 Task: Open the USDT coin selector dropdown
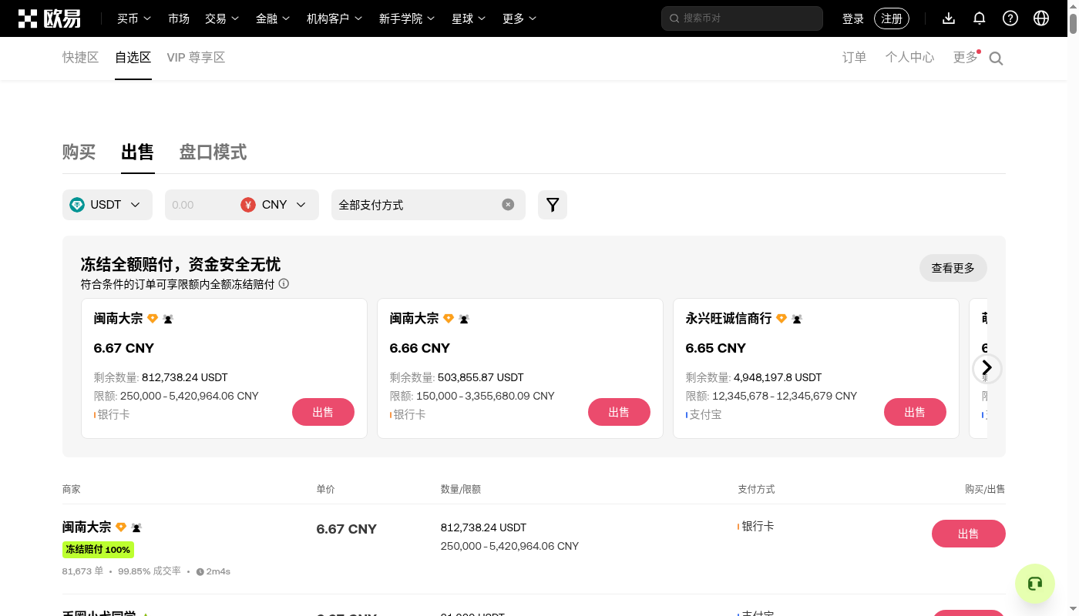coord(107,205)
